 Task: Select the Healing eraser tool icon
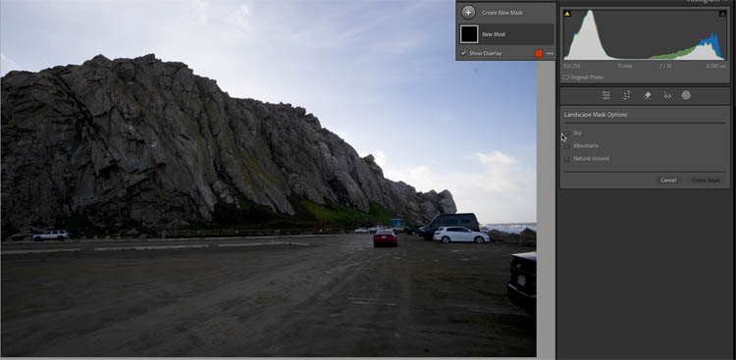point(648,95)
